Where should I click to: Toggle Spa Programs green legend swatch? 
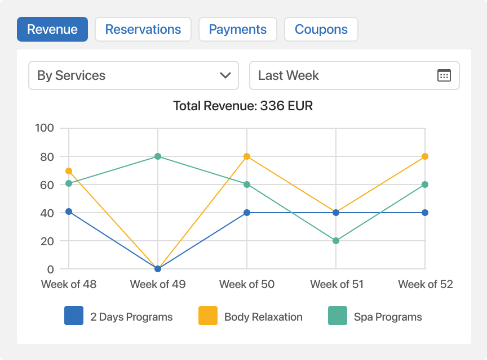(338, 316)
